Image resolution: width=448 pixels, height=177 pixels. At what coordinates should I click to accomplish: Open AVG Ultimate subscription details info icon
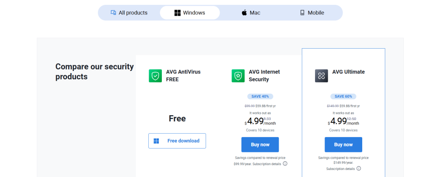click(359, 168)
